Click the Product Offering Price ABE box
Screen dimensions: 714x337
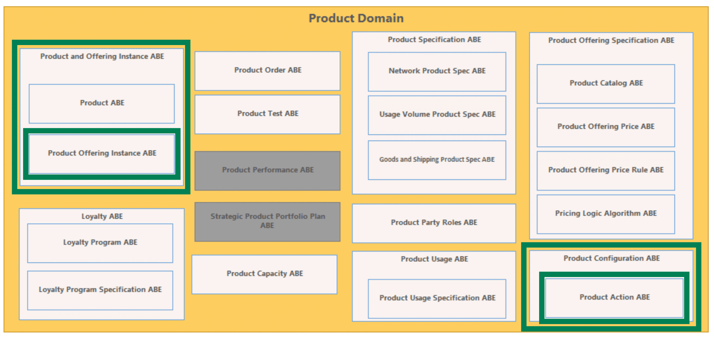click(606, 127)
